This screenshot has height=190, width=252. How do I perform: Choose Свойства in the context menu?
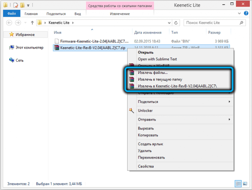click(180, 166)
